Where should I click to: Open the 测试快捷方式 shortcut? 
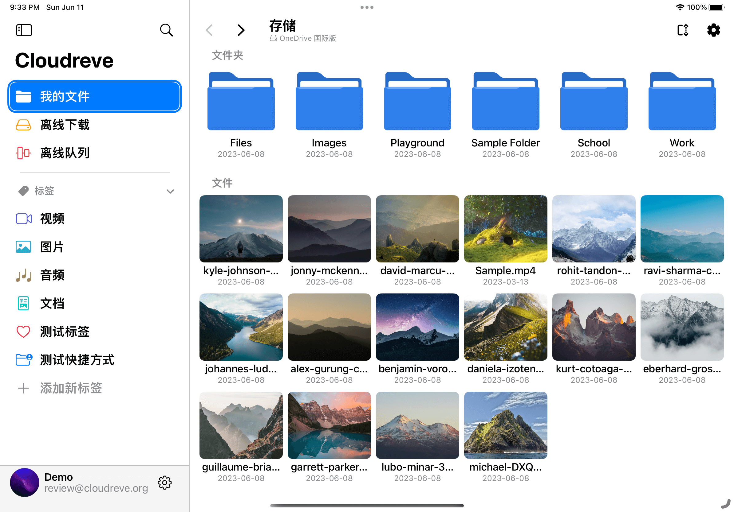pos(95,360)
